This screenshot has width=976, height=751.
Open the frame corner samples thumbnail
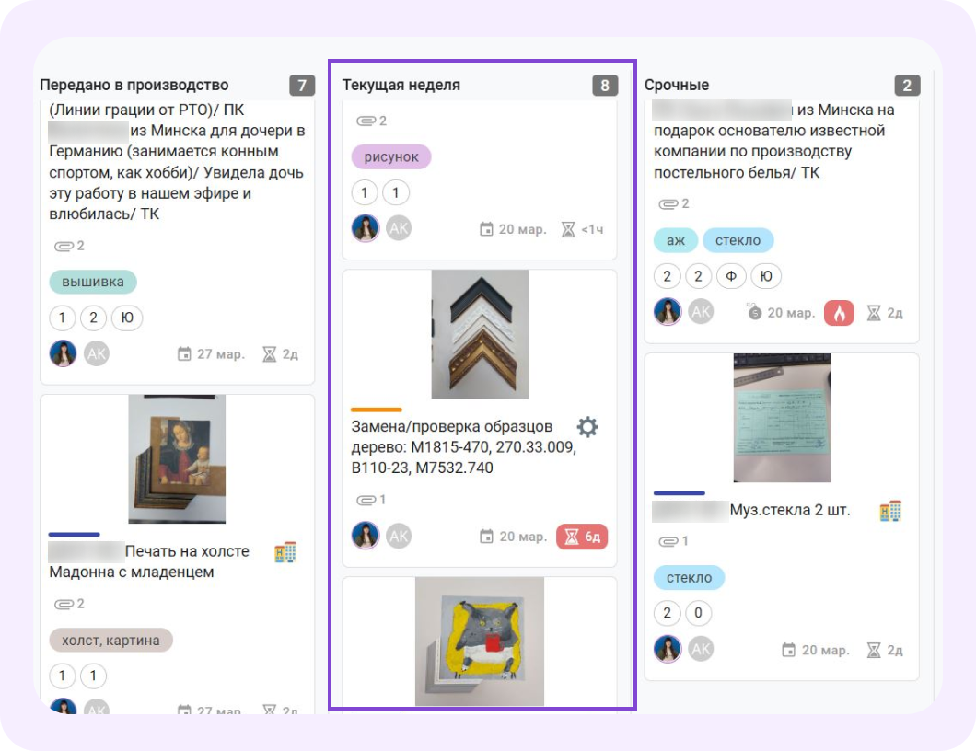[x=480, y=334]
